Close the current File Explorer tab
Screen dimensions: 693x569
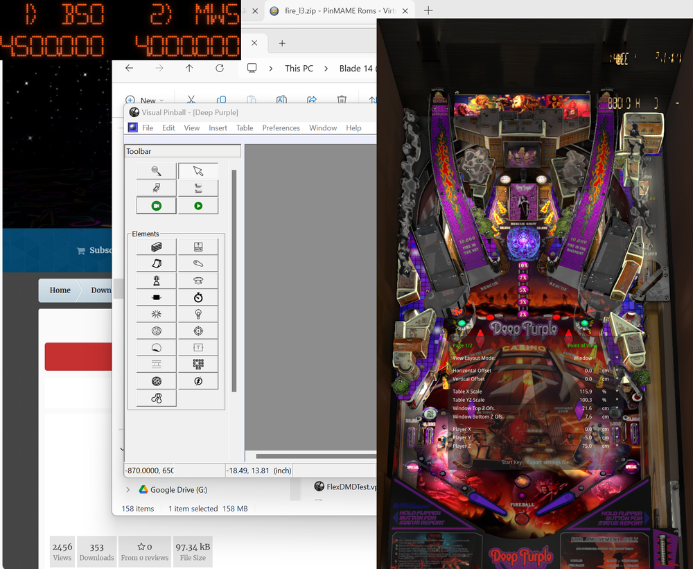[x=254, y=43]
